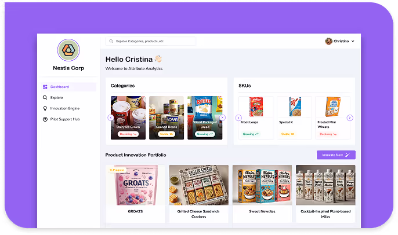Click Christina's profile avatar
The width and height of the screenshot is (398, 235).
click(x=329, y=41)
